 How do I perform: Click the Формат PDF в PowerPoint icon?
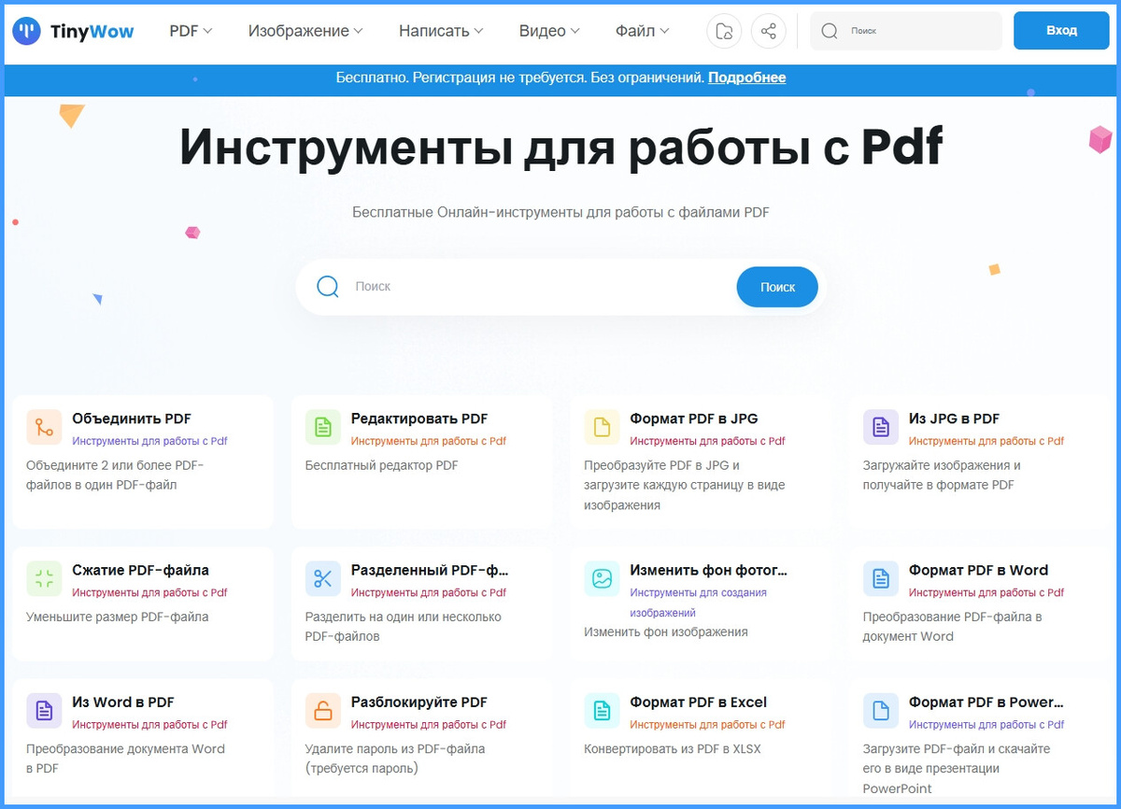pos(880,711)
